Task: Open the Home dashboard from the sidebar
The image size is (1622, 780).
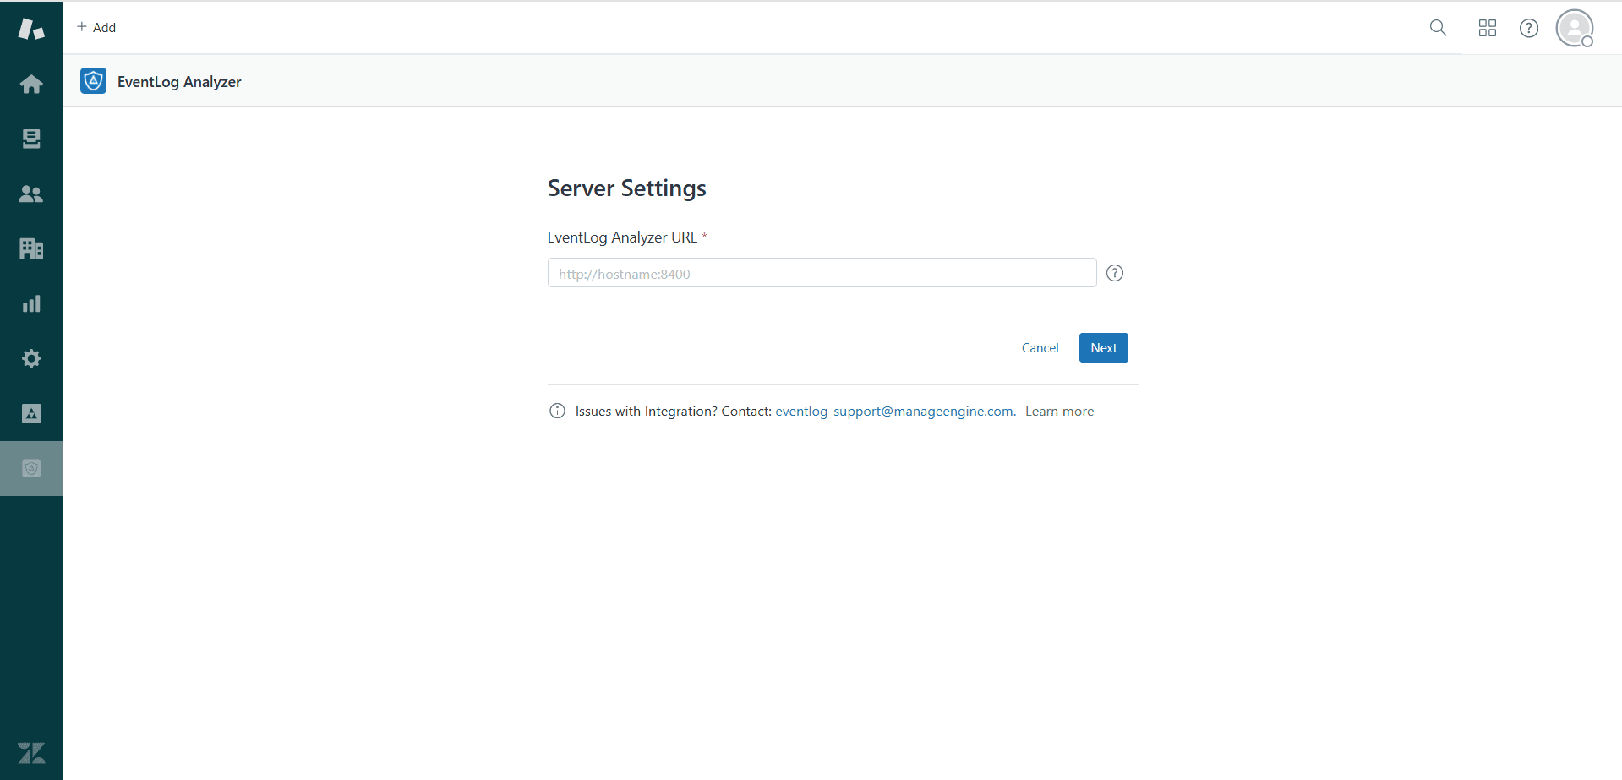Action: [x=31, y=84]
